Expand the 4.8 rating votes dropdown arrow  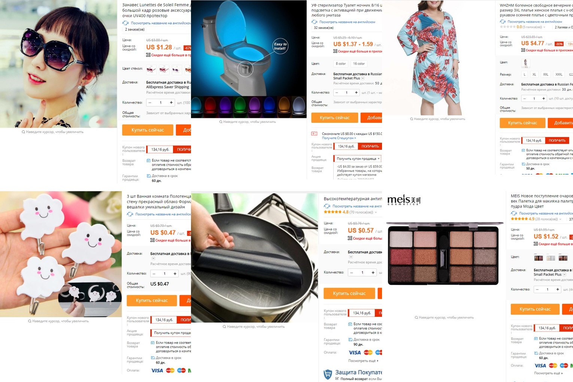[376, 212]
